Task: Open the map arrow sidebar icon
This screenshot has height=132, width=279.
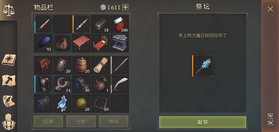Action: point(9,80)
